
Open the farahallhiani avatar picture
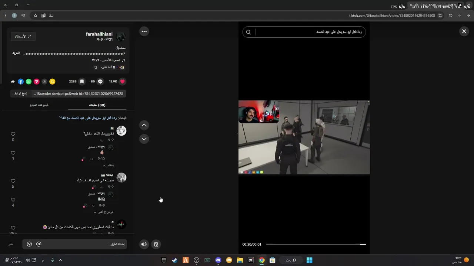[x=121, y=37]
